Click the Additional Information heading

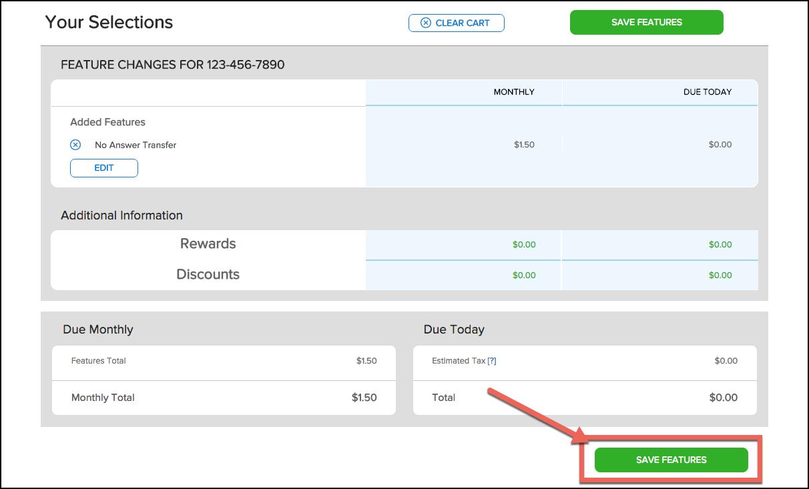(121, 215)
